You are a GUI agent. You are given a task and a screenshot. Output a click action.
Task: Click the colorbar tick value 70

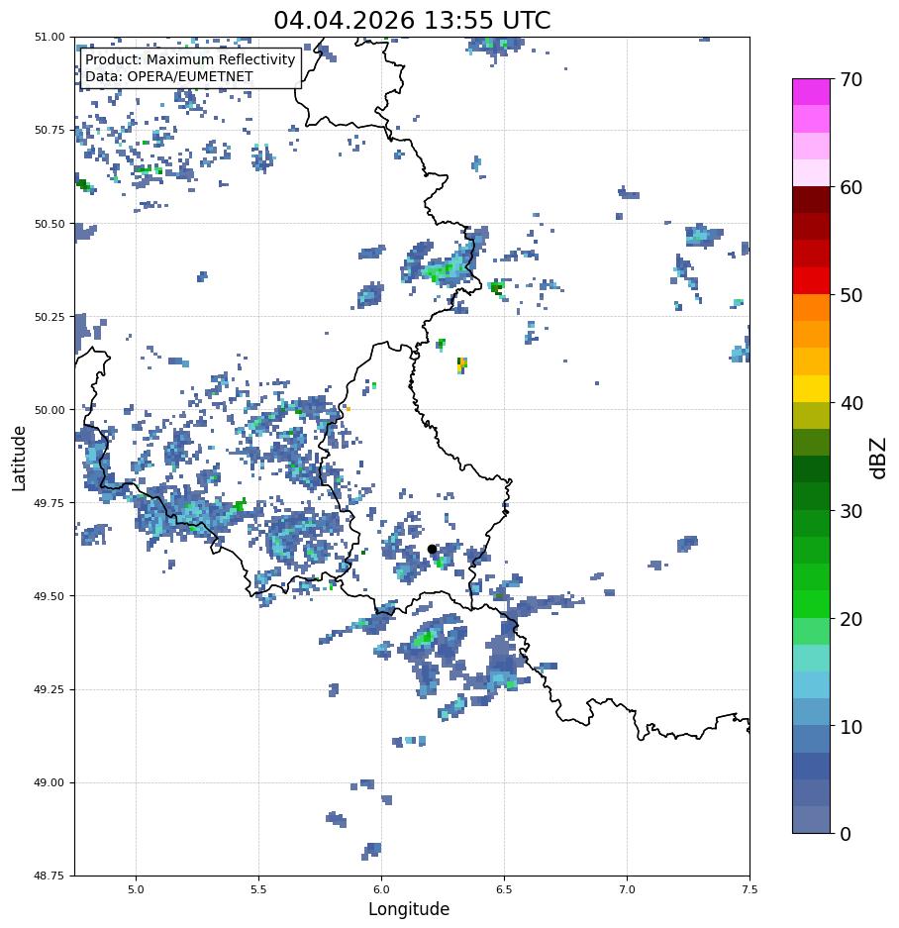coord(851,79)
